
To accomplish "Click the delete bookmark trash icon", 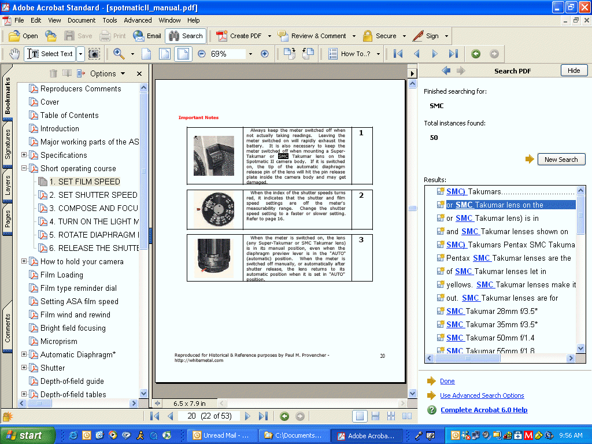I will point(53,73).
